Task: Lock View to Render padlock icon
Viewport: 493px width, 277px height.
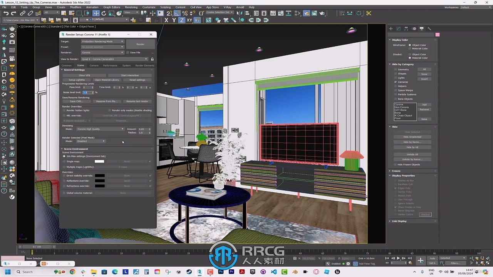Action: tap(152, 59)
